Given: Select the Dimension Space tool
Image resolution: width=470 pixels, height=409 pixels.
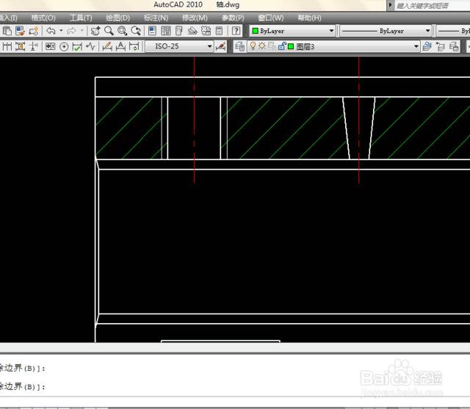Looking at the screenshot, I should pyautogui.click(x=20, y=46).
